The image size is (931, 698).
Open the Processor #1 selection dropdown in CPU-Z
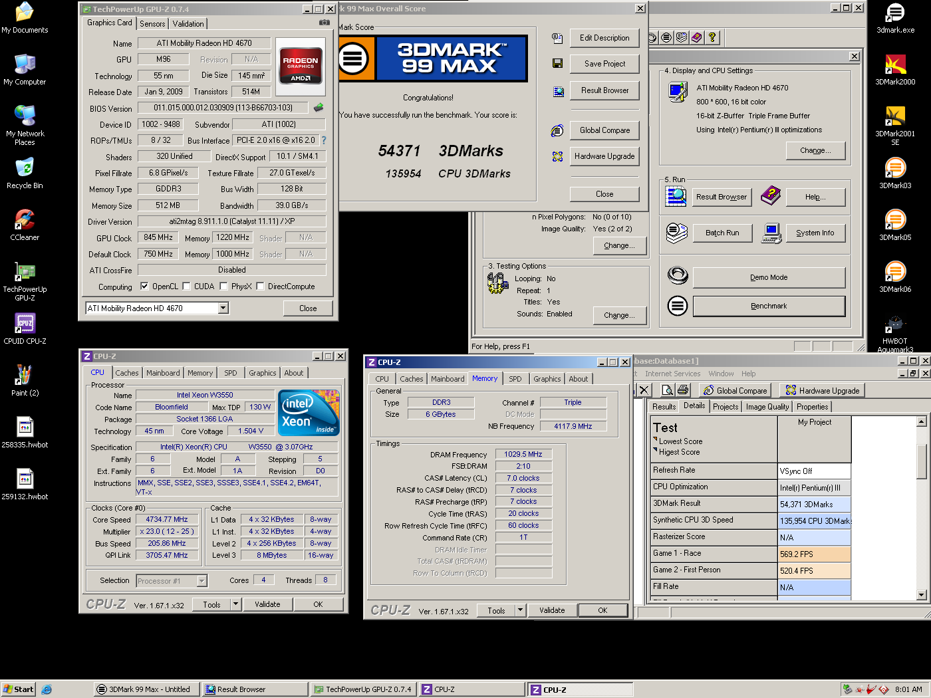tap(201, 581)
